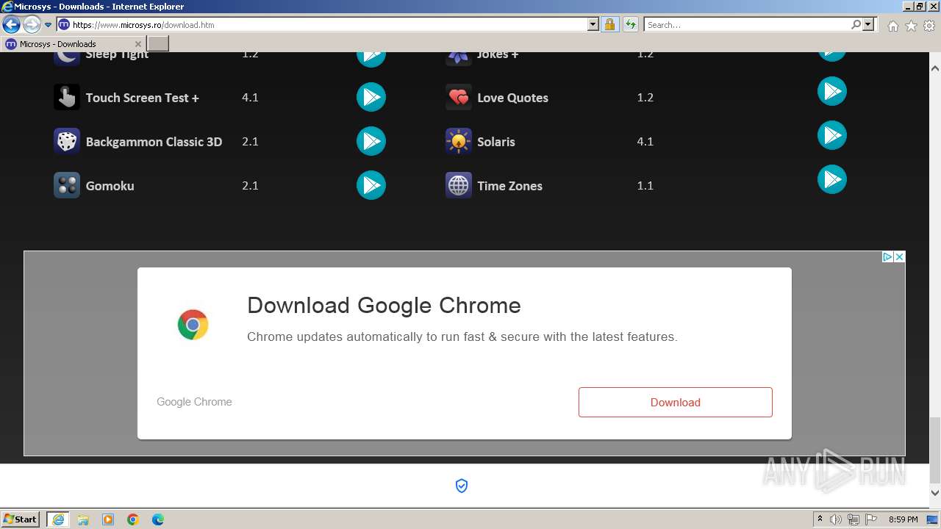Screen dimensions: 941x529
Task: Click the Backgammon Classic 3D title
Action: [x=154, y=142]
